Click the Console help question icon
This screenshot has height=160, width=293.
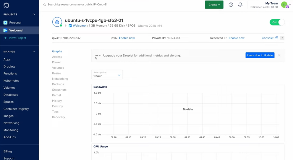pyautogui.click(x=282, y=38)
